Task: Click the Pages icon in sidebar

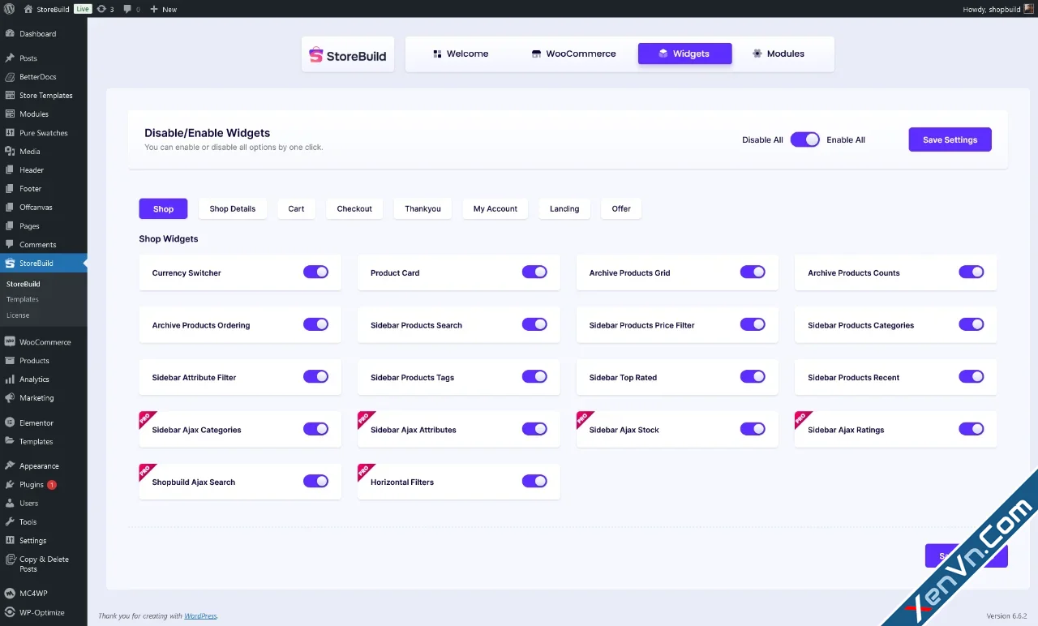Action: 10,226
